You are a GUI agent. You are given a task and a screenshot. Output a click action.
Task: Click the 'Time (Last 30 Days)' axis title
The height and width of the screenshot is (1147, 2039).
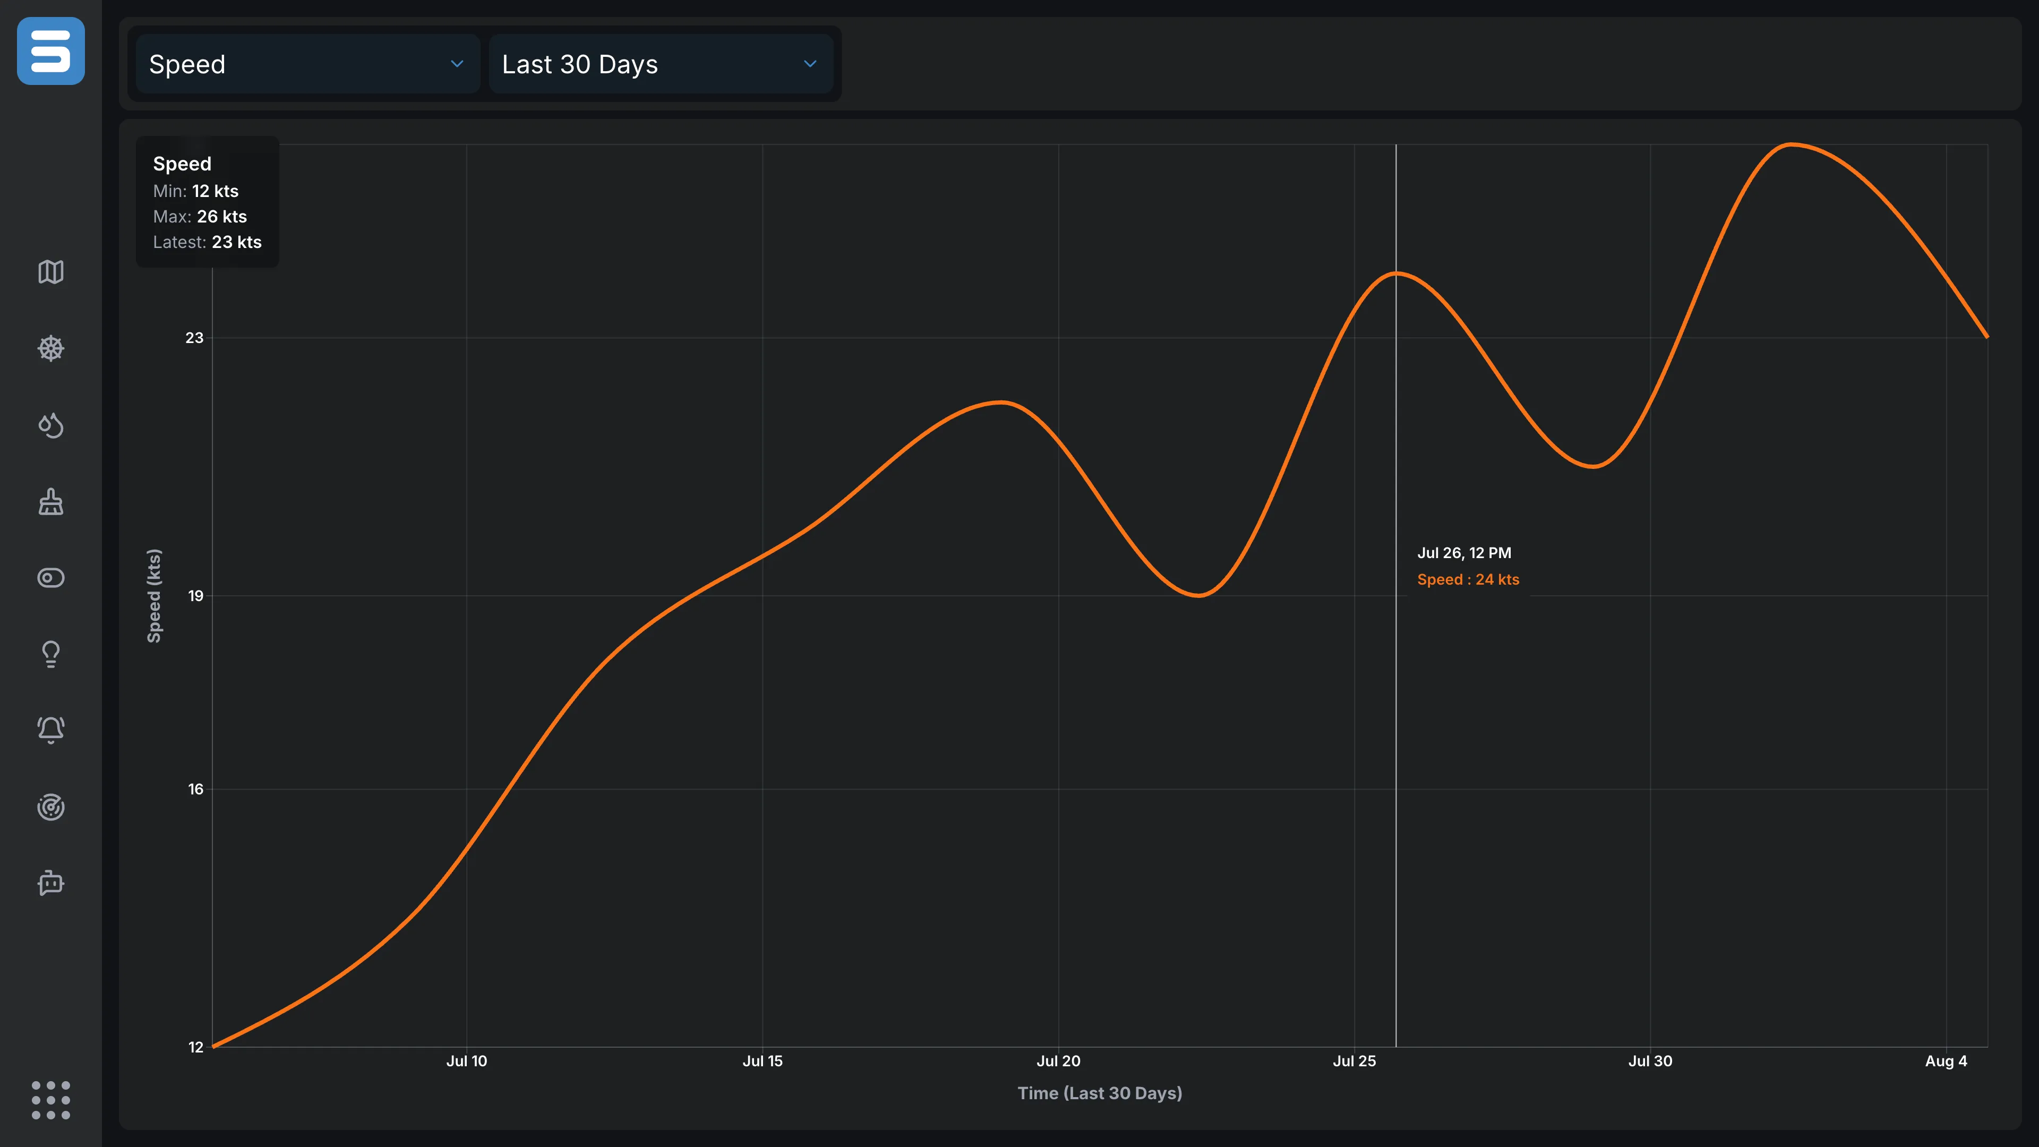(x=1100, y=1093)
